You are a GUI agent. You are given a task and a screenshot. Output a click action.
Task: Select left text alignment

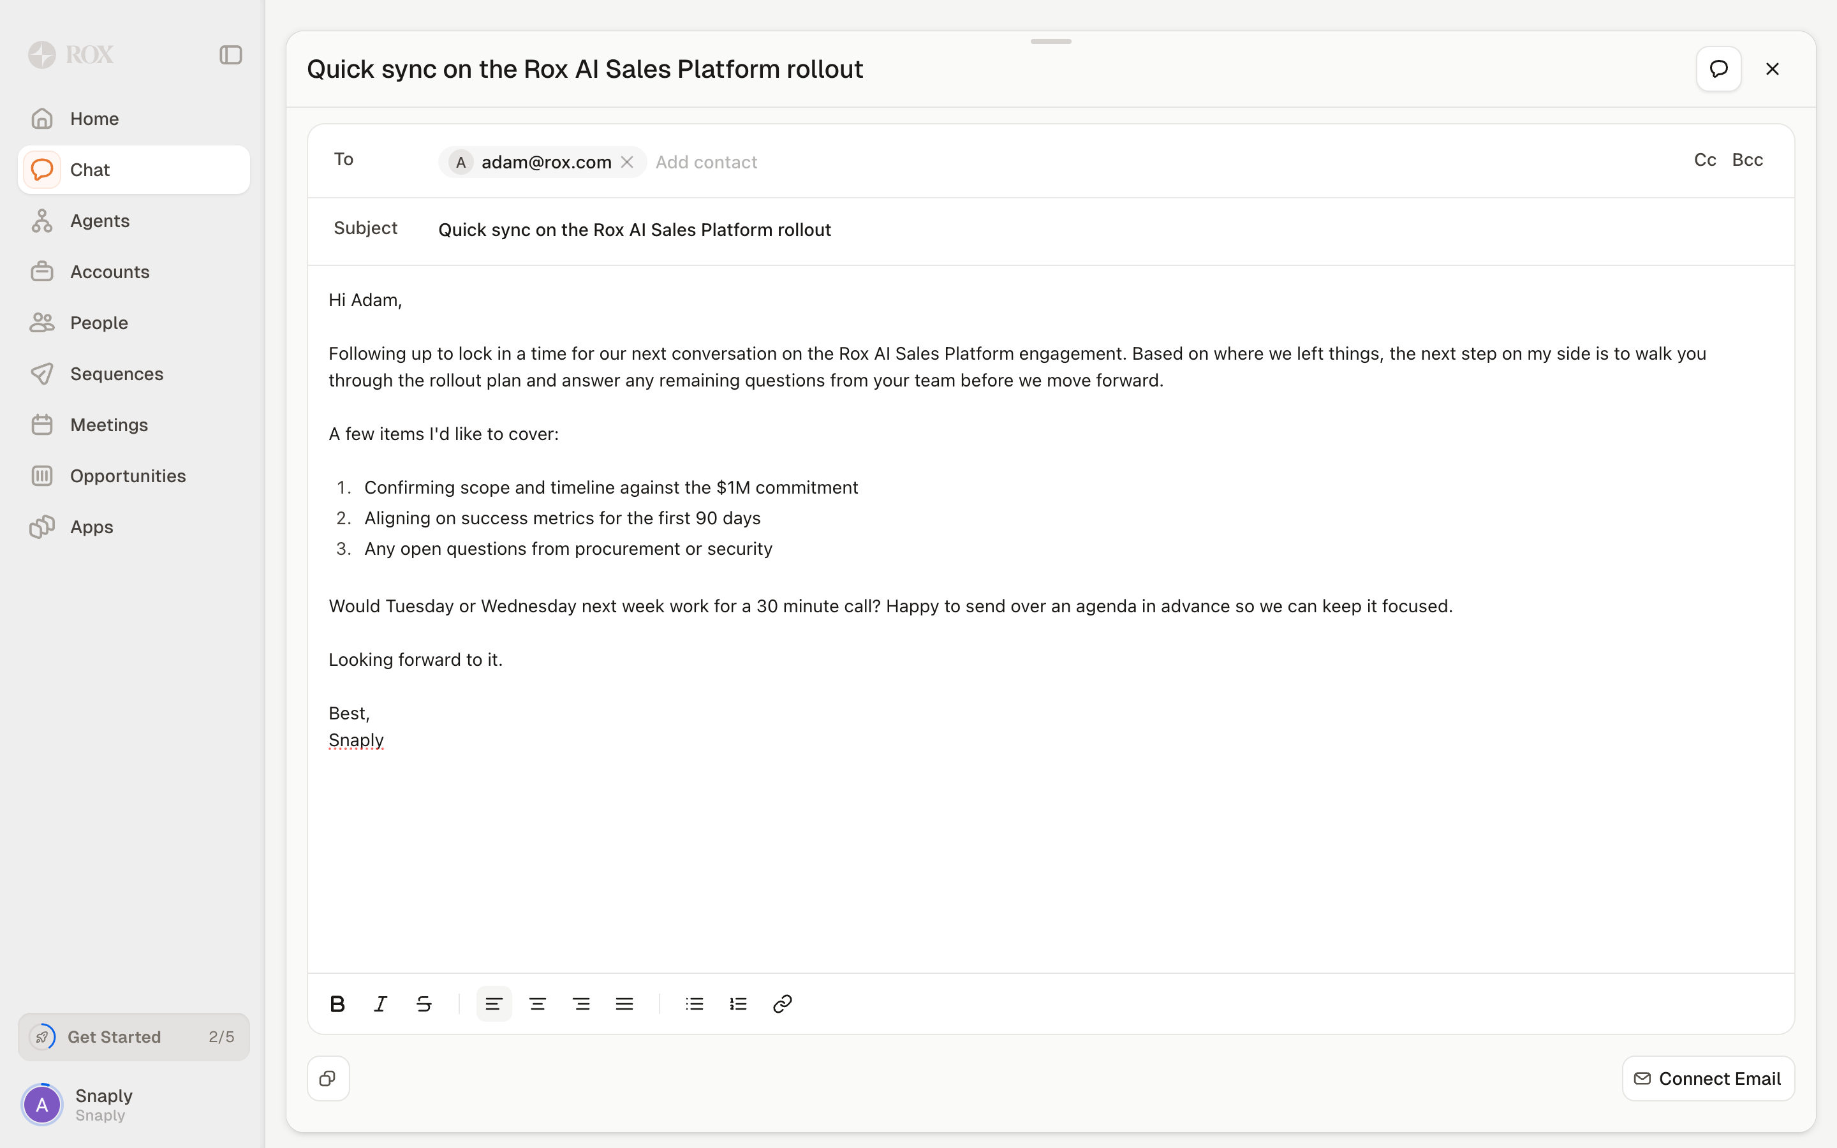tap(494, 1004)
